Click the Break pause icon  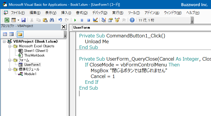82,20
